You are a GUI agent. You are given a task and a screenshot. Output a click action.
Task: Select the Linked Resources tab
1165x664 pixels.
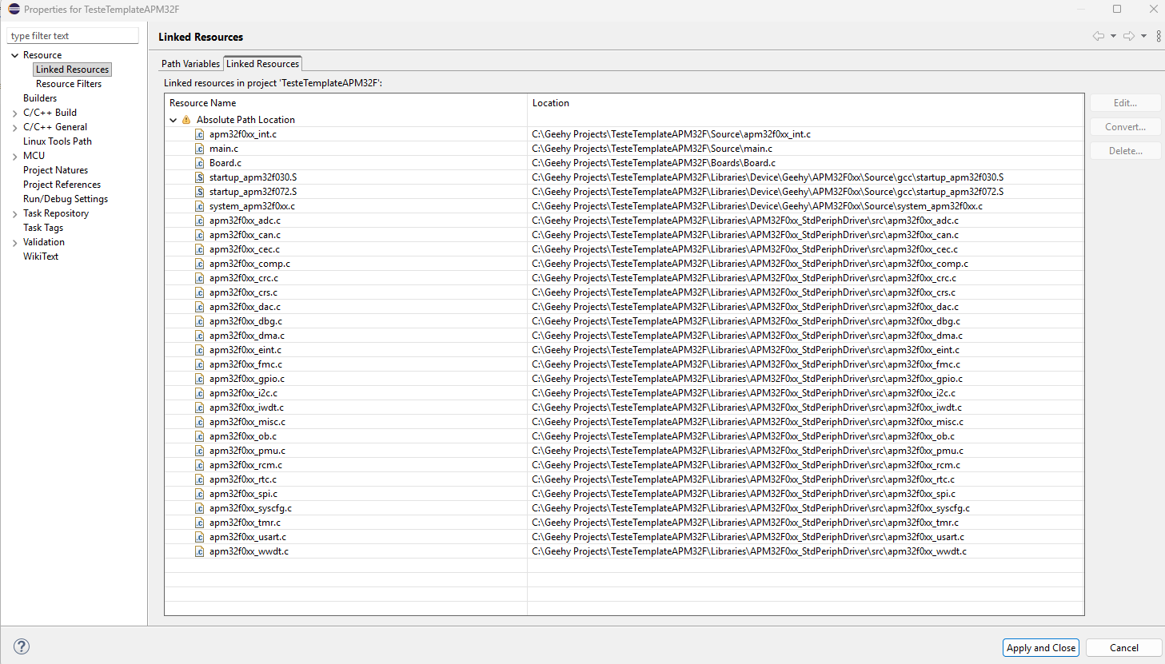[262, 64]
